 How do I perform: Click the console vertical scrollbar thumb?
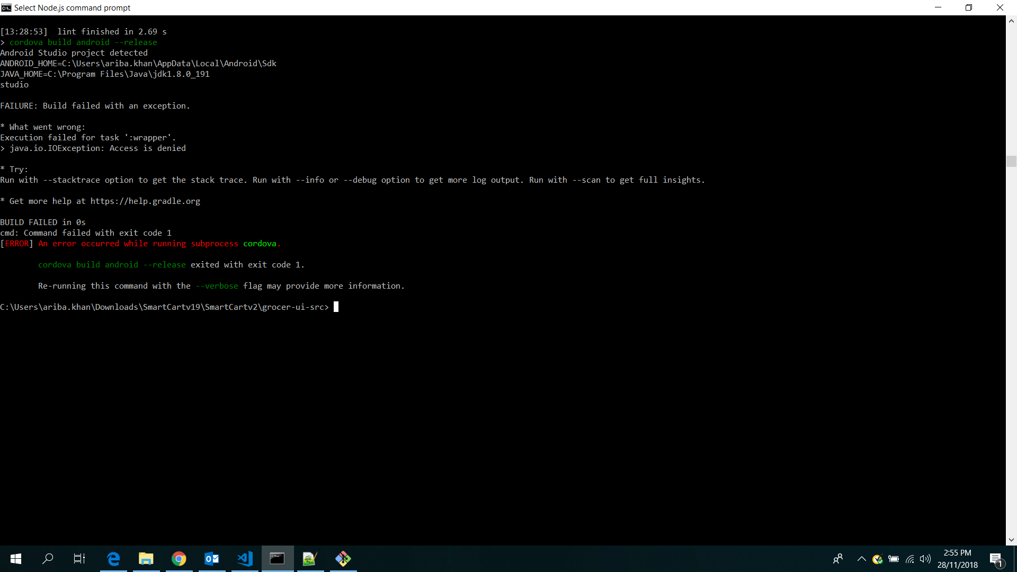point(1011,161)
